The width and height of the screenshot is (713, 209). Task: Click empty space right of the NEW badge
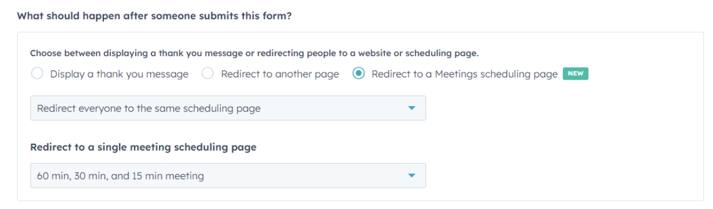[x=641, y=74]
